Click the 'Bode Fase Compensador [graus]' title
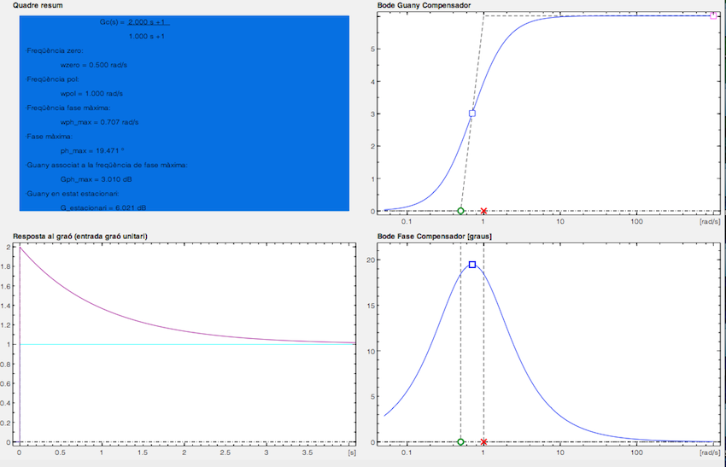The width and height of the screenshot is (726, 467). click(x=434, y=236)
